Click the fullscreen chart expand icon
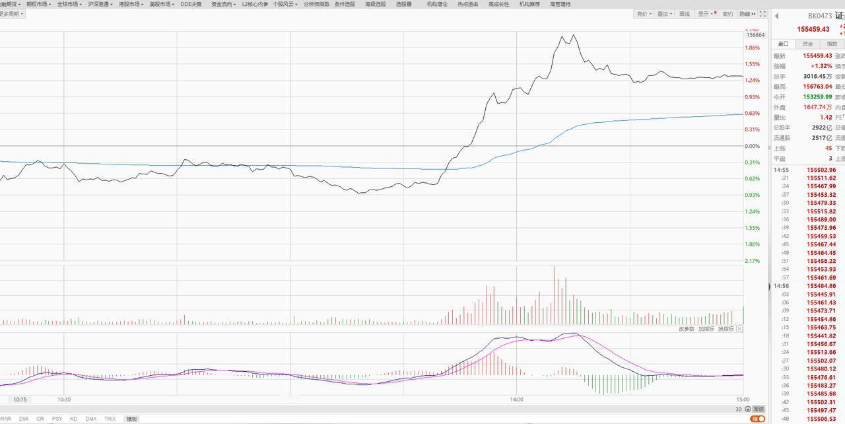The width and height of the screenshot is (845, 424). [763, 14]
